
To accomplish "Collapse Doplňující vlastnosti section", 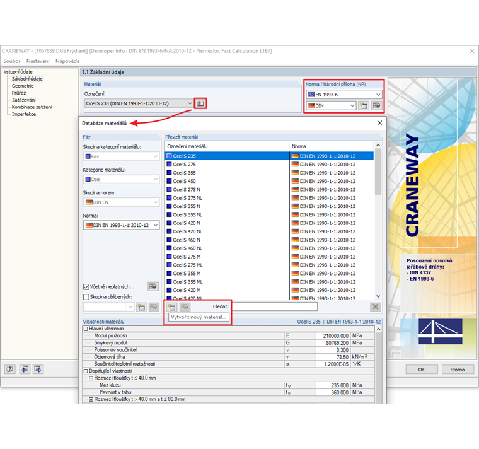I will [x=86, y=371].
